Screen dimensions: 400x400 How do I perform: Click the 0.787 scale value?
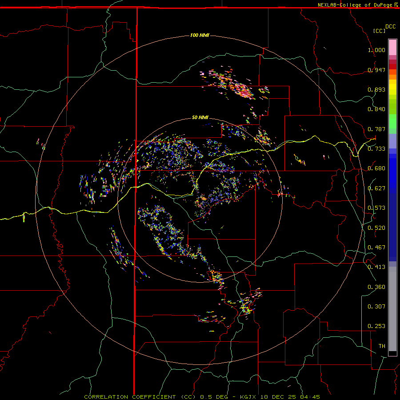tap(376, 129)
